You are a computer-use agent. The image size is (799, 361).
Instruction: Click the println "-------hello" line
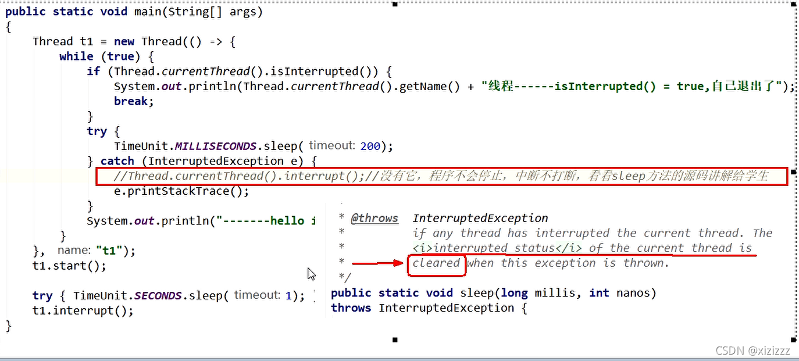201,221
